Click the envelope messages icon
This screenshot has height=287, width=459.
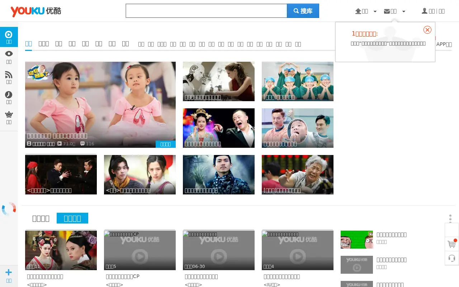click(387, 11)
